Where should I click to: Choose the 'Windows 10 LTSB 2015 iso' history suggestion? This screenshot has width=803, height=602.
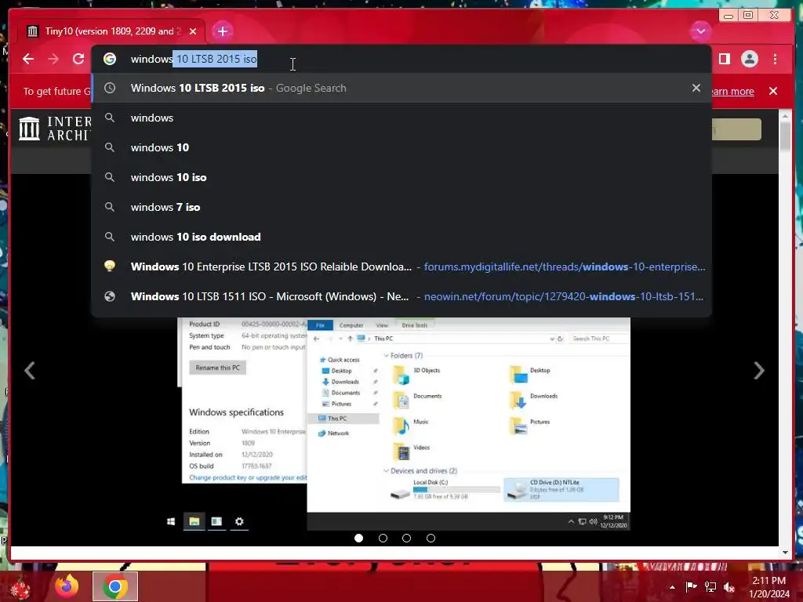click(x=401, y=88)
